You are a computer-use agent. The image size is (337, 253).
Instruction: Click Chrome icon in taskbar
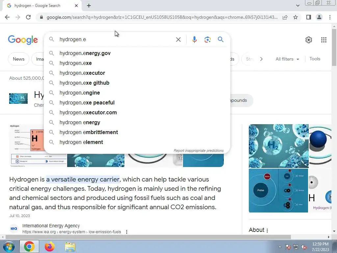click(29, 246)
